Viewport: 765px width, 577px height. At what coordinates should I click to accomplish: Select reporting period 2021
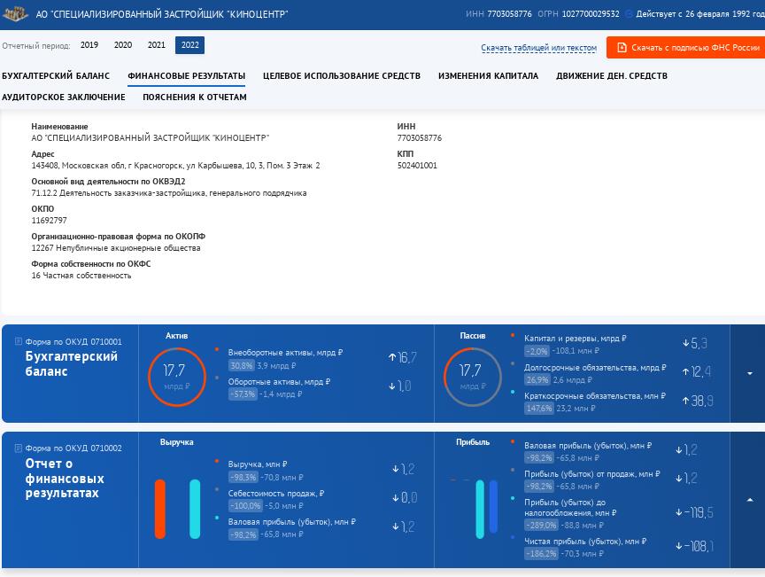pyautogui.click(x=157, y=45)
